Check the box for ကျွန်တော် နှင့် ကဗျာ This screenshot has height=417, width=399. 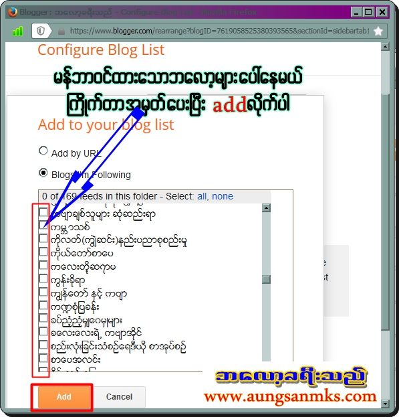43,292
